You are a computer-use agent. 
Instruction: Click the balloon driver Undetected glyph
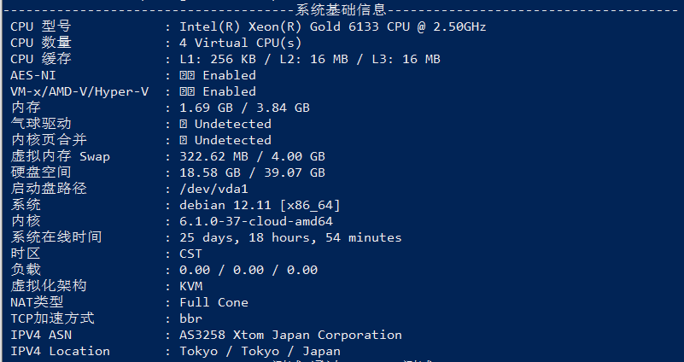(184, 125)
